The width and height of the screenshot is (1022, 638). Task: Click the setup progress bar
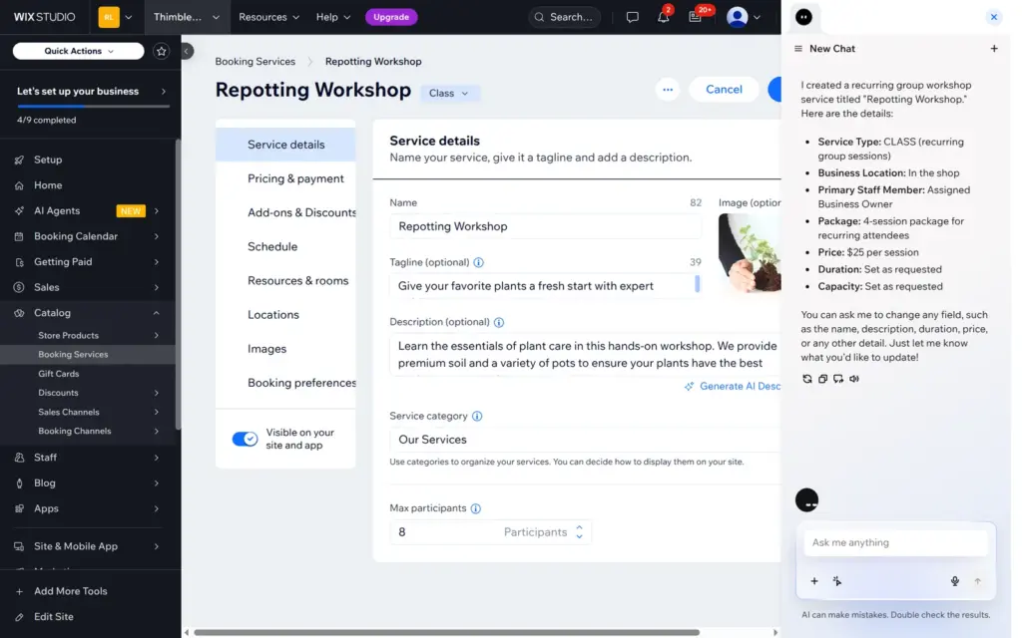coord(93,106)
